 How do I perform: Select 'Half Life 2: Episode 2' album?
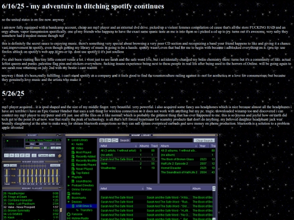tap(187, 164)
